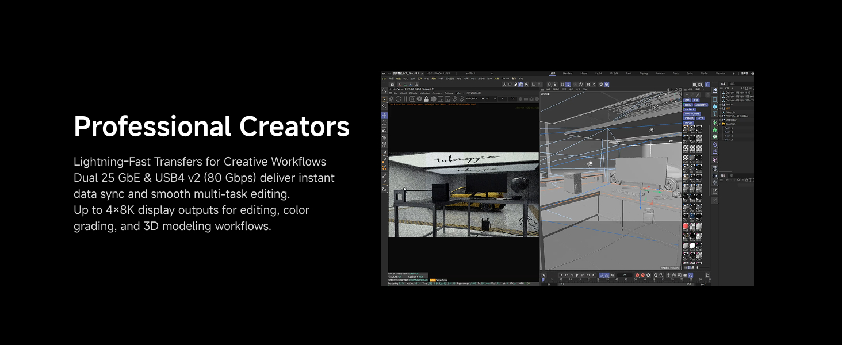Select a material sphere thumbnail in Material Manager
Screen dimensions: 842x345
tap(686, 128)
